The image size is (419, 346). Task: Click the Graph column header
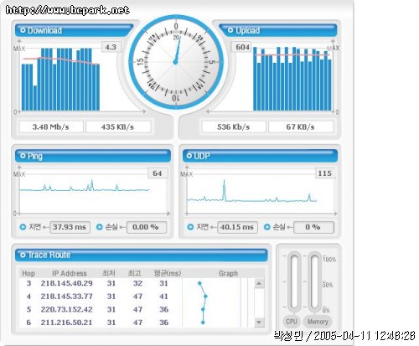pyautogui.click(x=228, y=273)
